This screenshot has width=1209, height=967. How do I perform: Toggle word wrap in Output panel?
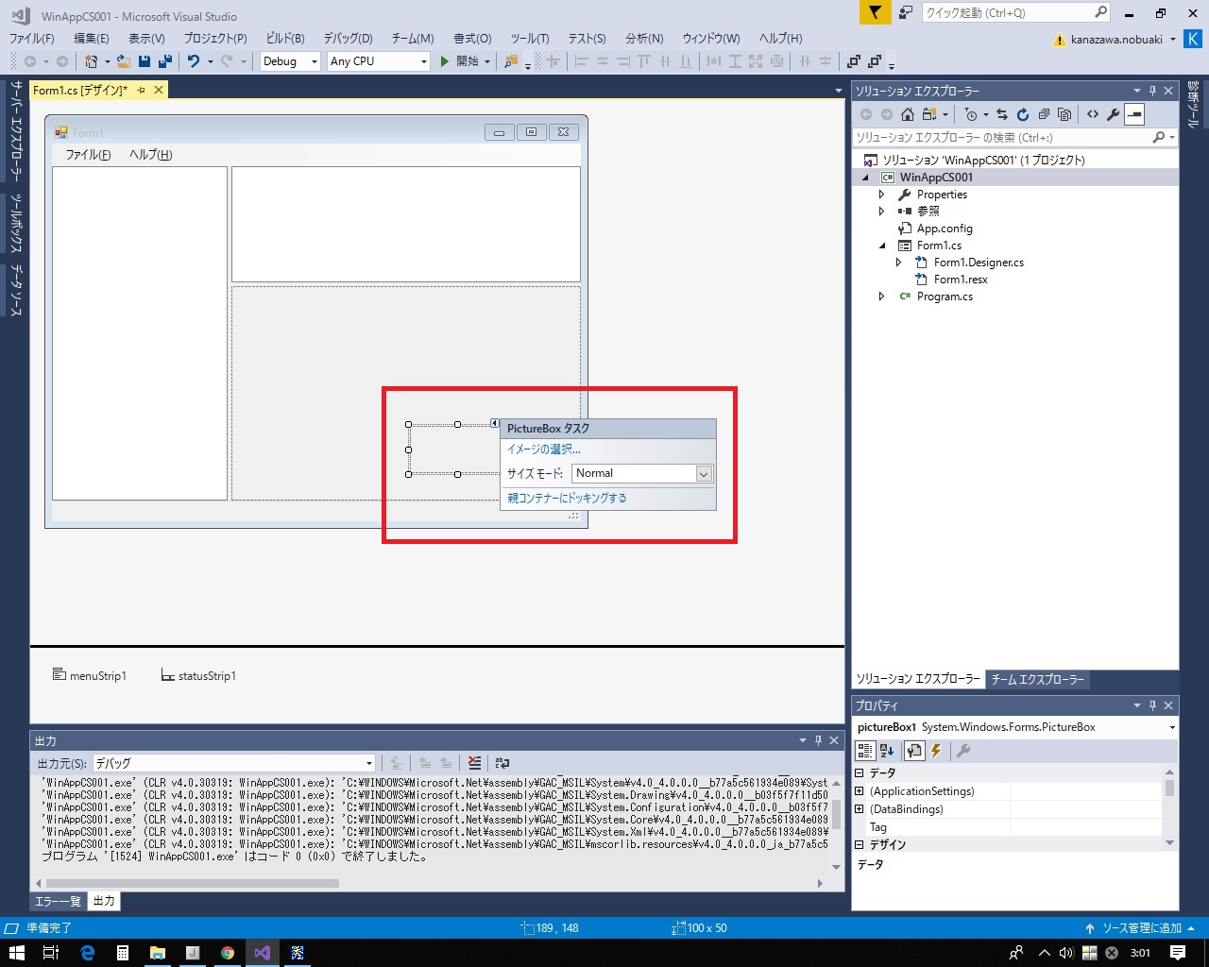tap(502, 763)
